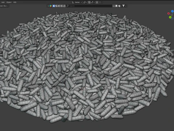The image size is (174, 131).
Task: Select the Invert selection mode icon
Action: pyautogui.click(x=62, y=6)
